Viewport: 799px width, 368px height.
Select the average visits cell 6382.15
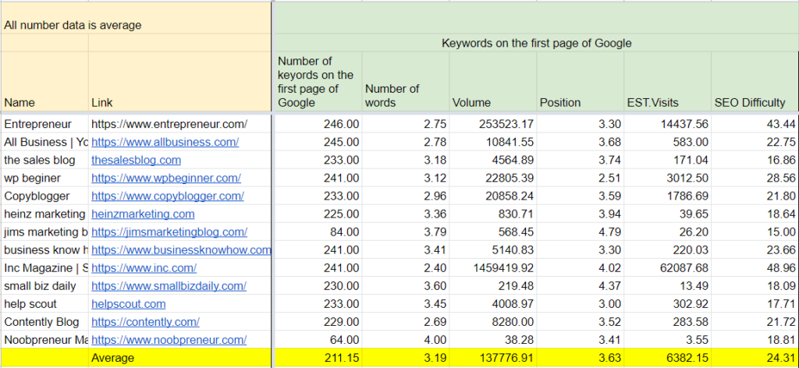click(667, 358)
